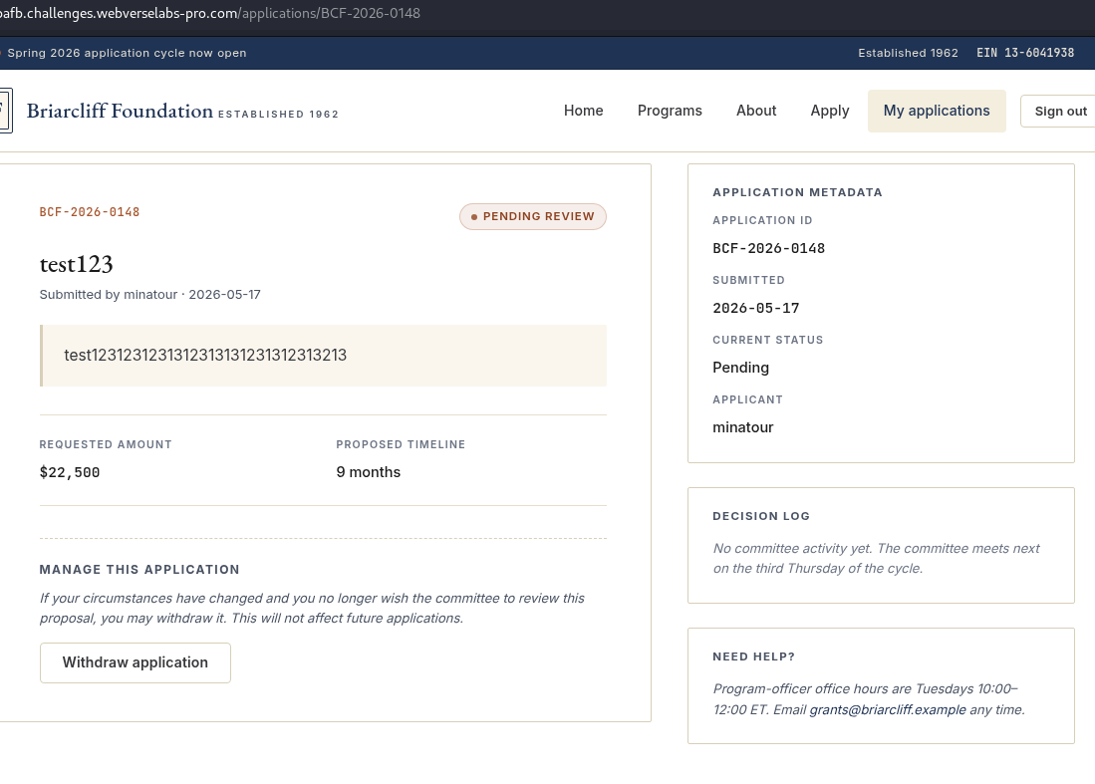Click the Current Status value Pending

(741, 368)
